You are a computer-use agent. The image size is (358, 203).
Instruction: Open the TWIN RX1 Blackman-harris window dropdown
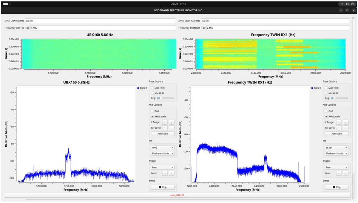pyautogui.click(x=337, y=154)
